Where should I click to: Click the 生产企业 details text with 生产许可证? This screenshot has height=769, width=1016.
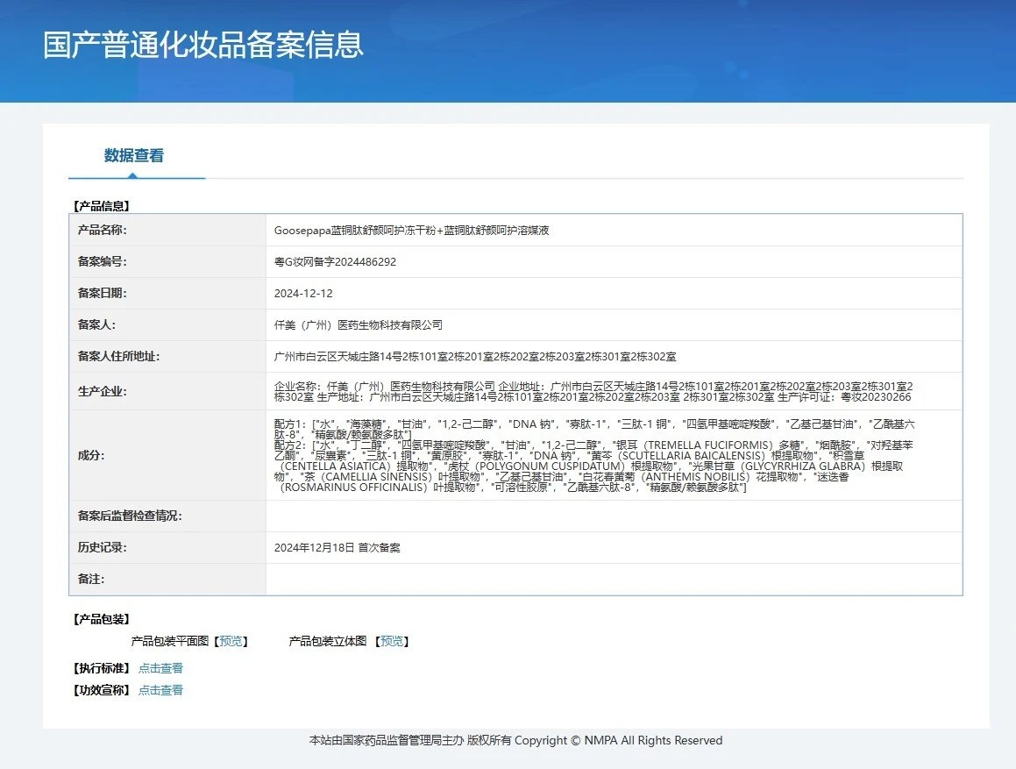[x=593, y=392]
